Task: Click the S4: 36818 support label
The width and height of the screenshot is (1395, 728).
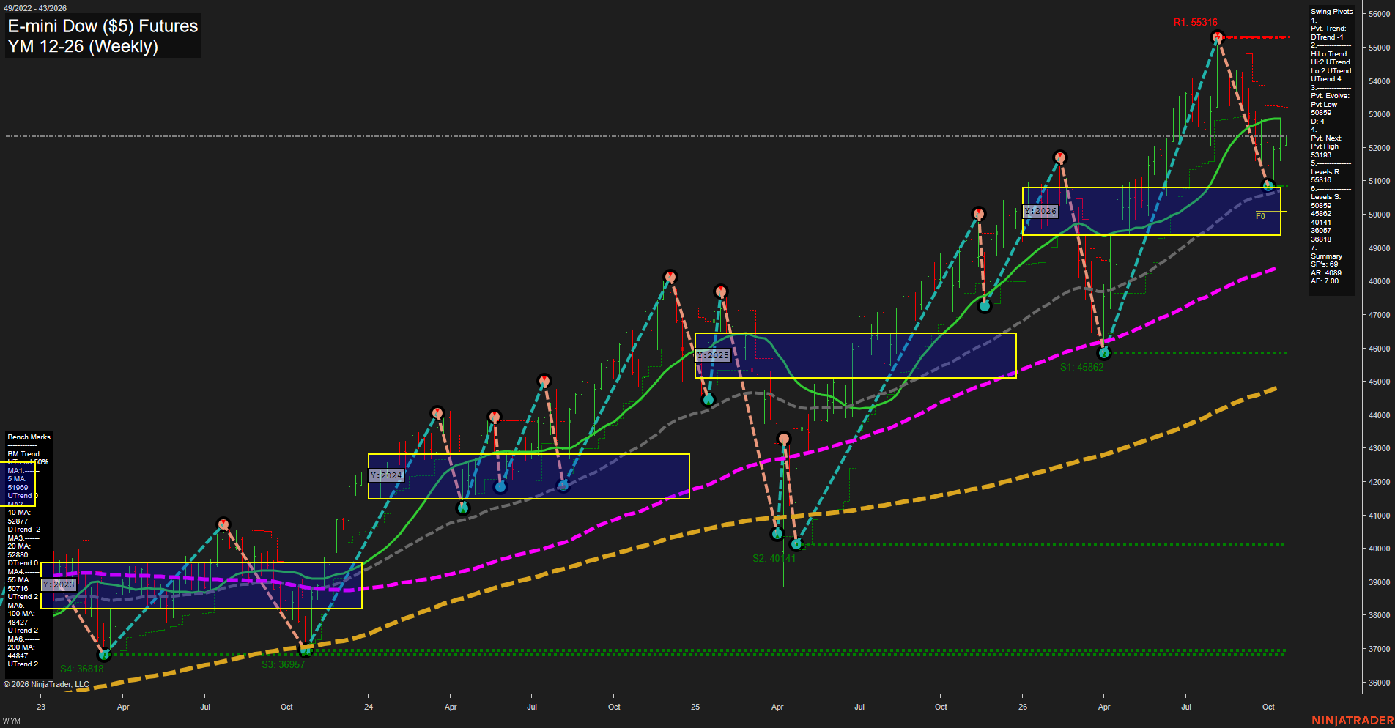Action: [x=82, y=669]
